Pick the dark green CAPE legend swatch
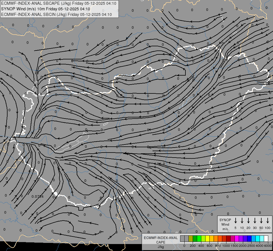This screenshot has height=251, width=273. [195, 239]
